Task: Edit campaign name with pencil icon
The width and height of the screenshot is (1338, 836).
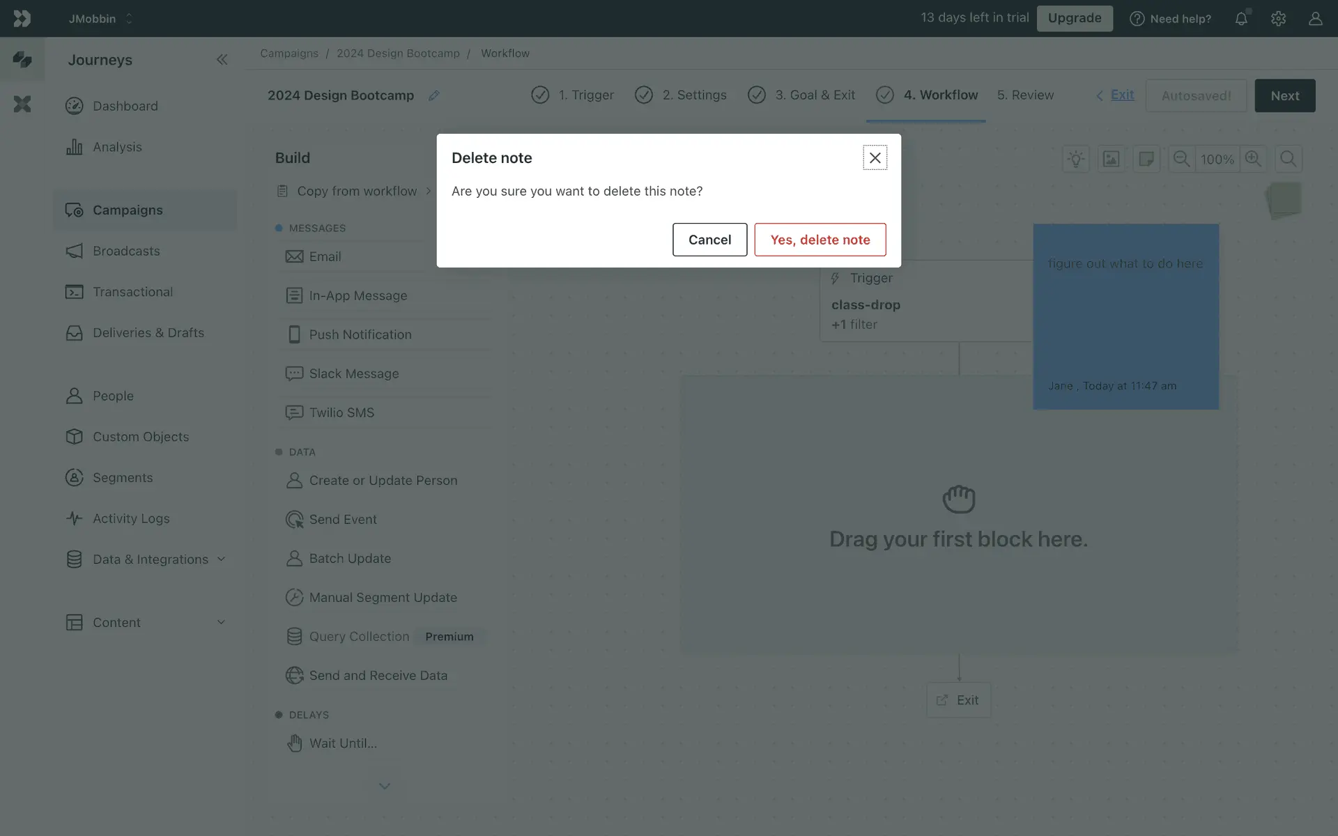Action: point(433,95)
